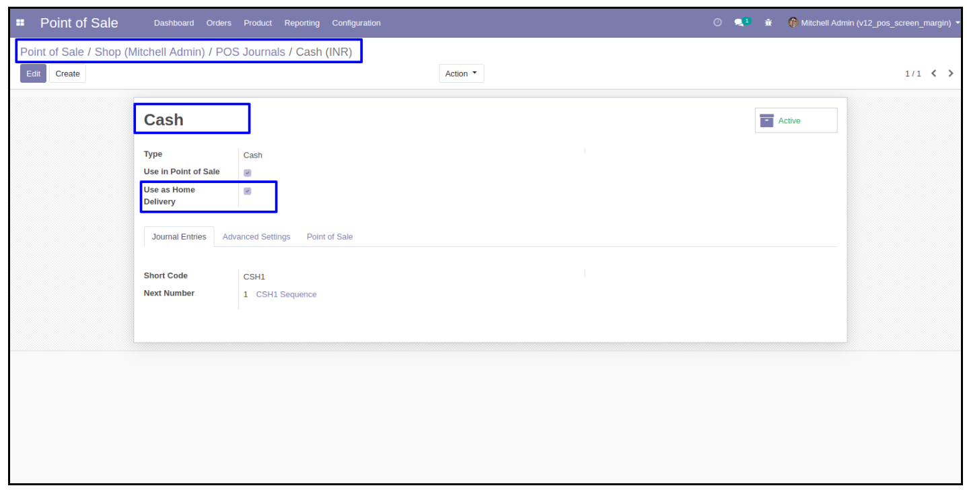Screen dimensions: 967x490
Task: Go to next record arrow
Action: (x=951, y=73)
